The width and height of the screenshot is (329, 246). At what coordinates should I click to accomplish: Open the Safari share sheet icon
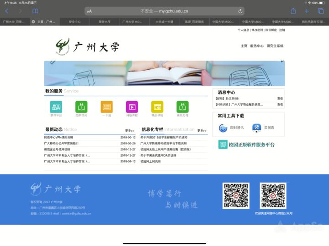click(x=293, y=11)
